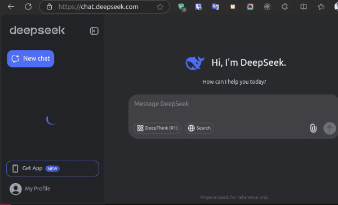The width and height of the screenshot is (338, 205).
Task: Send message with the up arrow button
Action: point(330,128)
